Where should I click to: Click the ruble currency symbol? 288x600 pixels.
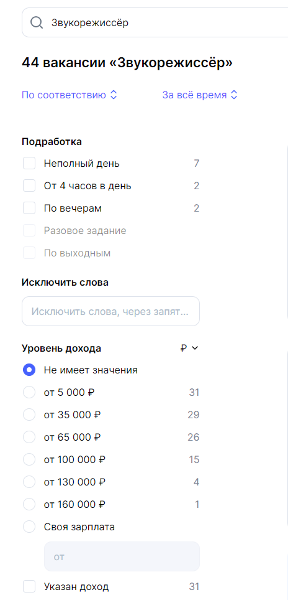click(184, 348)
